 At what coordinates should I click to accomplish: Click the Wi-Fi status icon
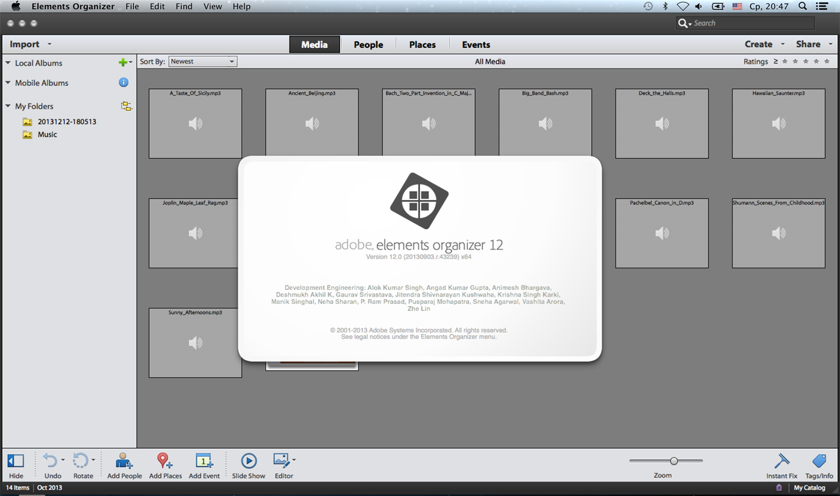click(682, 6)
